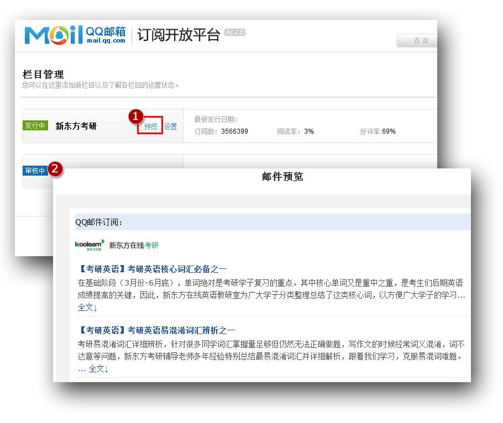
Task: Click the koolearn logo in the preview
Action: [90, 245]
